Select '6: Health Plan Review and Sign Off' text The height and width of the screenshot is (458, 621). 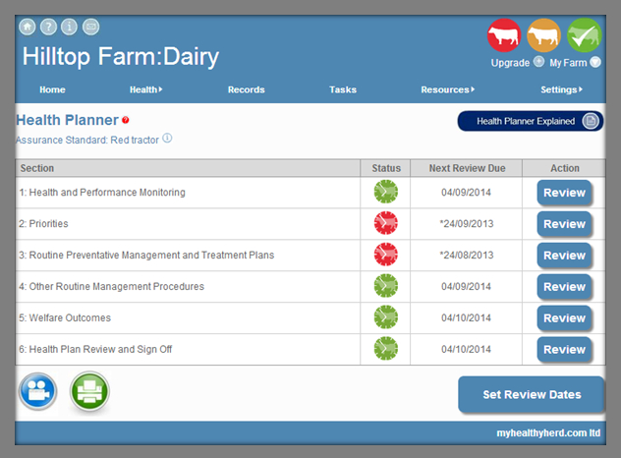click(x=95, y=349)
